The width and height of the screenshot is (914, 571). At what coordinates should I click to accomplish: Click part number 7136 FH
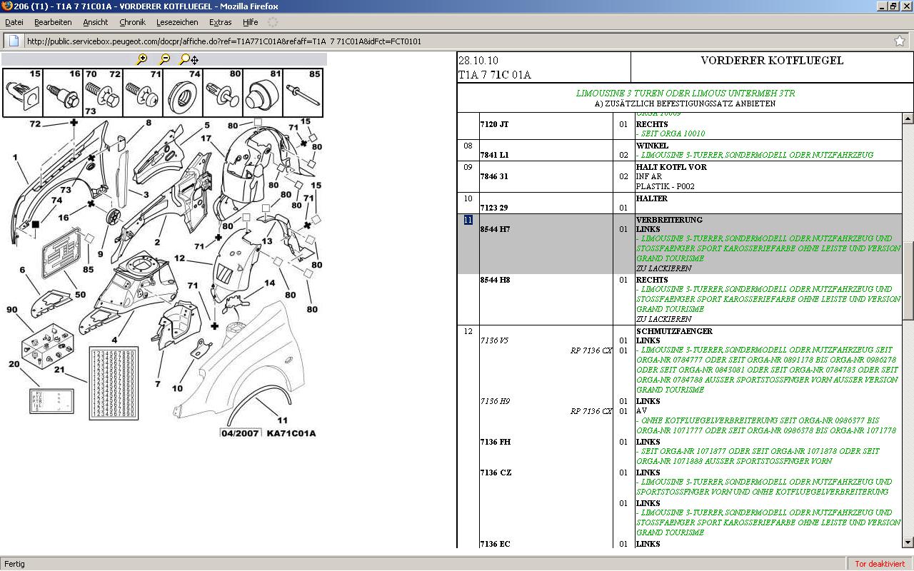pyautogui.click(x=495, y=442)
